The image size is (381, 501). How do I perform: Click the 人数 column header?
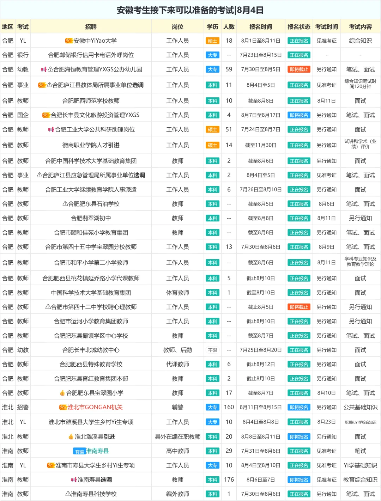(229, 27)
